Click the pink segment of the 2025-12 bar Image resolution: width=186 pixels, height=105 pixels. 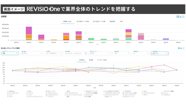point(141,38)
